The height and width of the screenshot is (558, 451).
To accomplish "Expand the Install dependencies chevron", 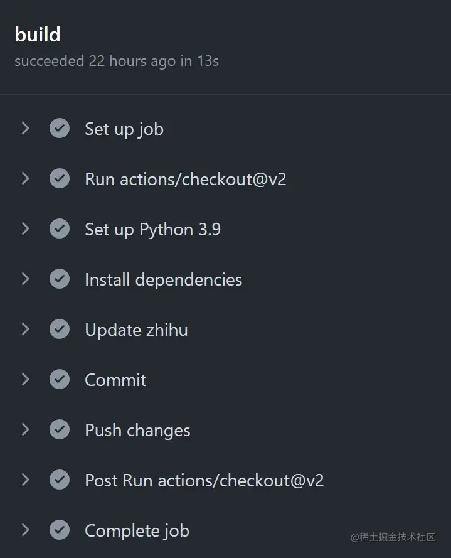I will coord(26,279).
